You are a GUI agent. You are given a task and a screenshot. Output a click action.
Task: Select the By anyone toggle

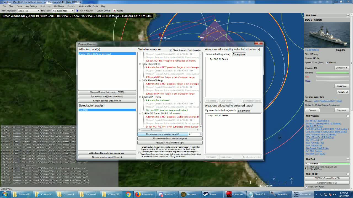click(244, 111)
